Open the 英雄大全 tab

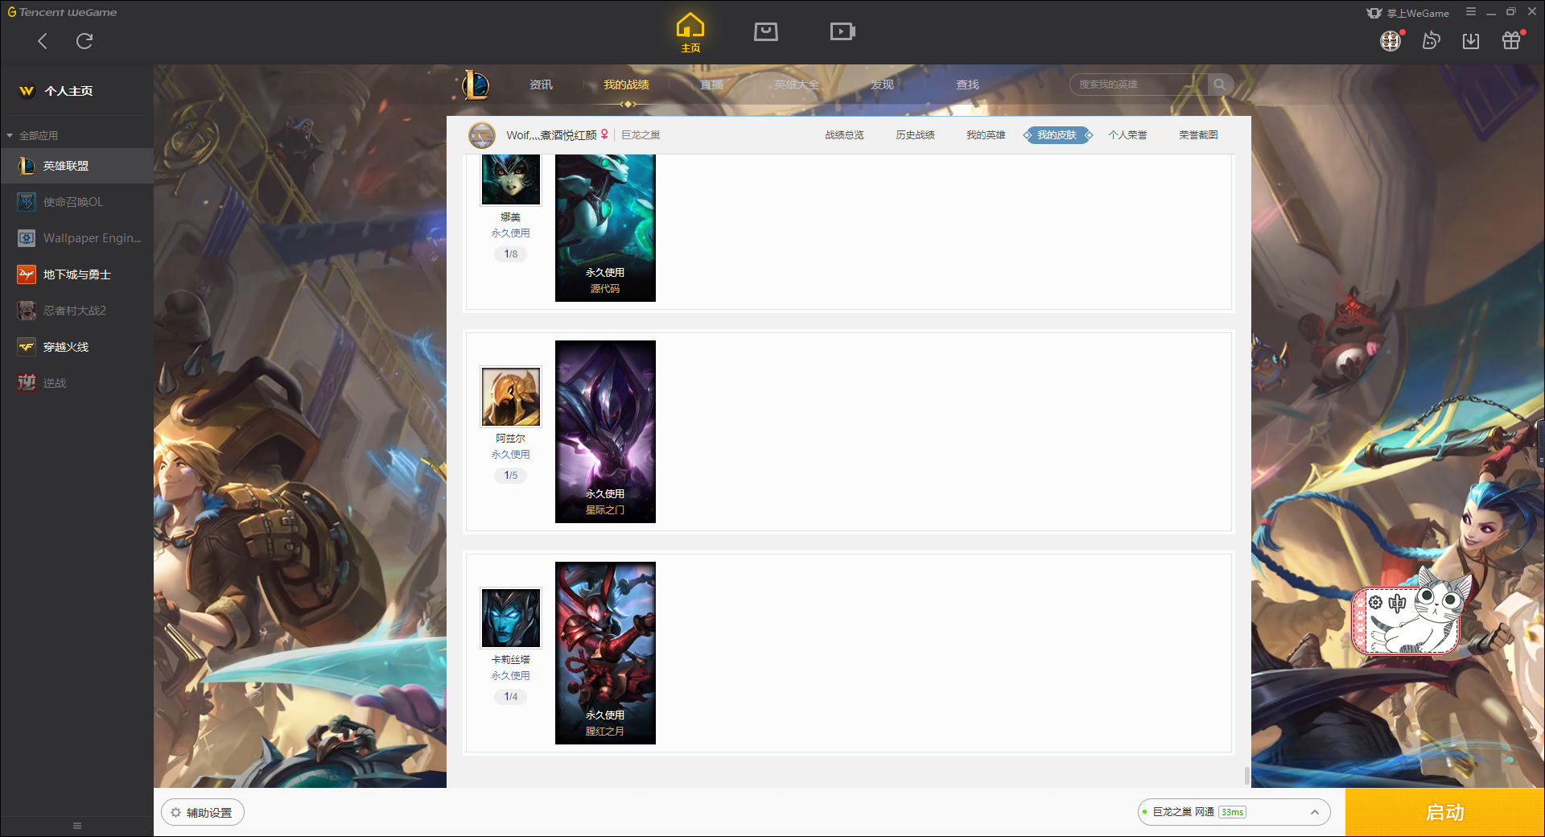tap(797, 85)
